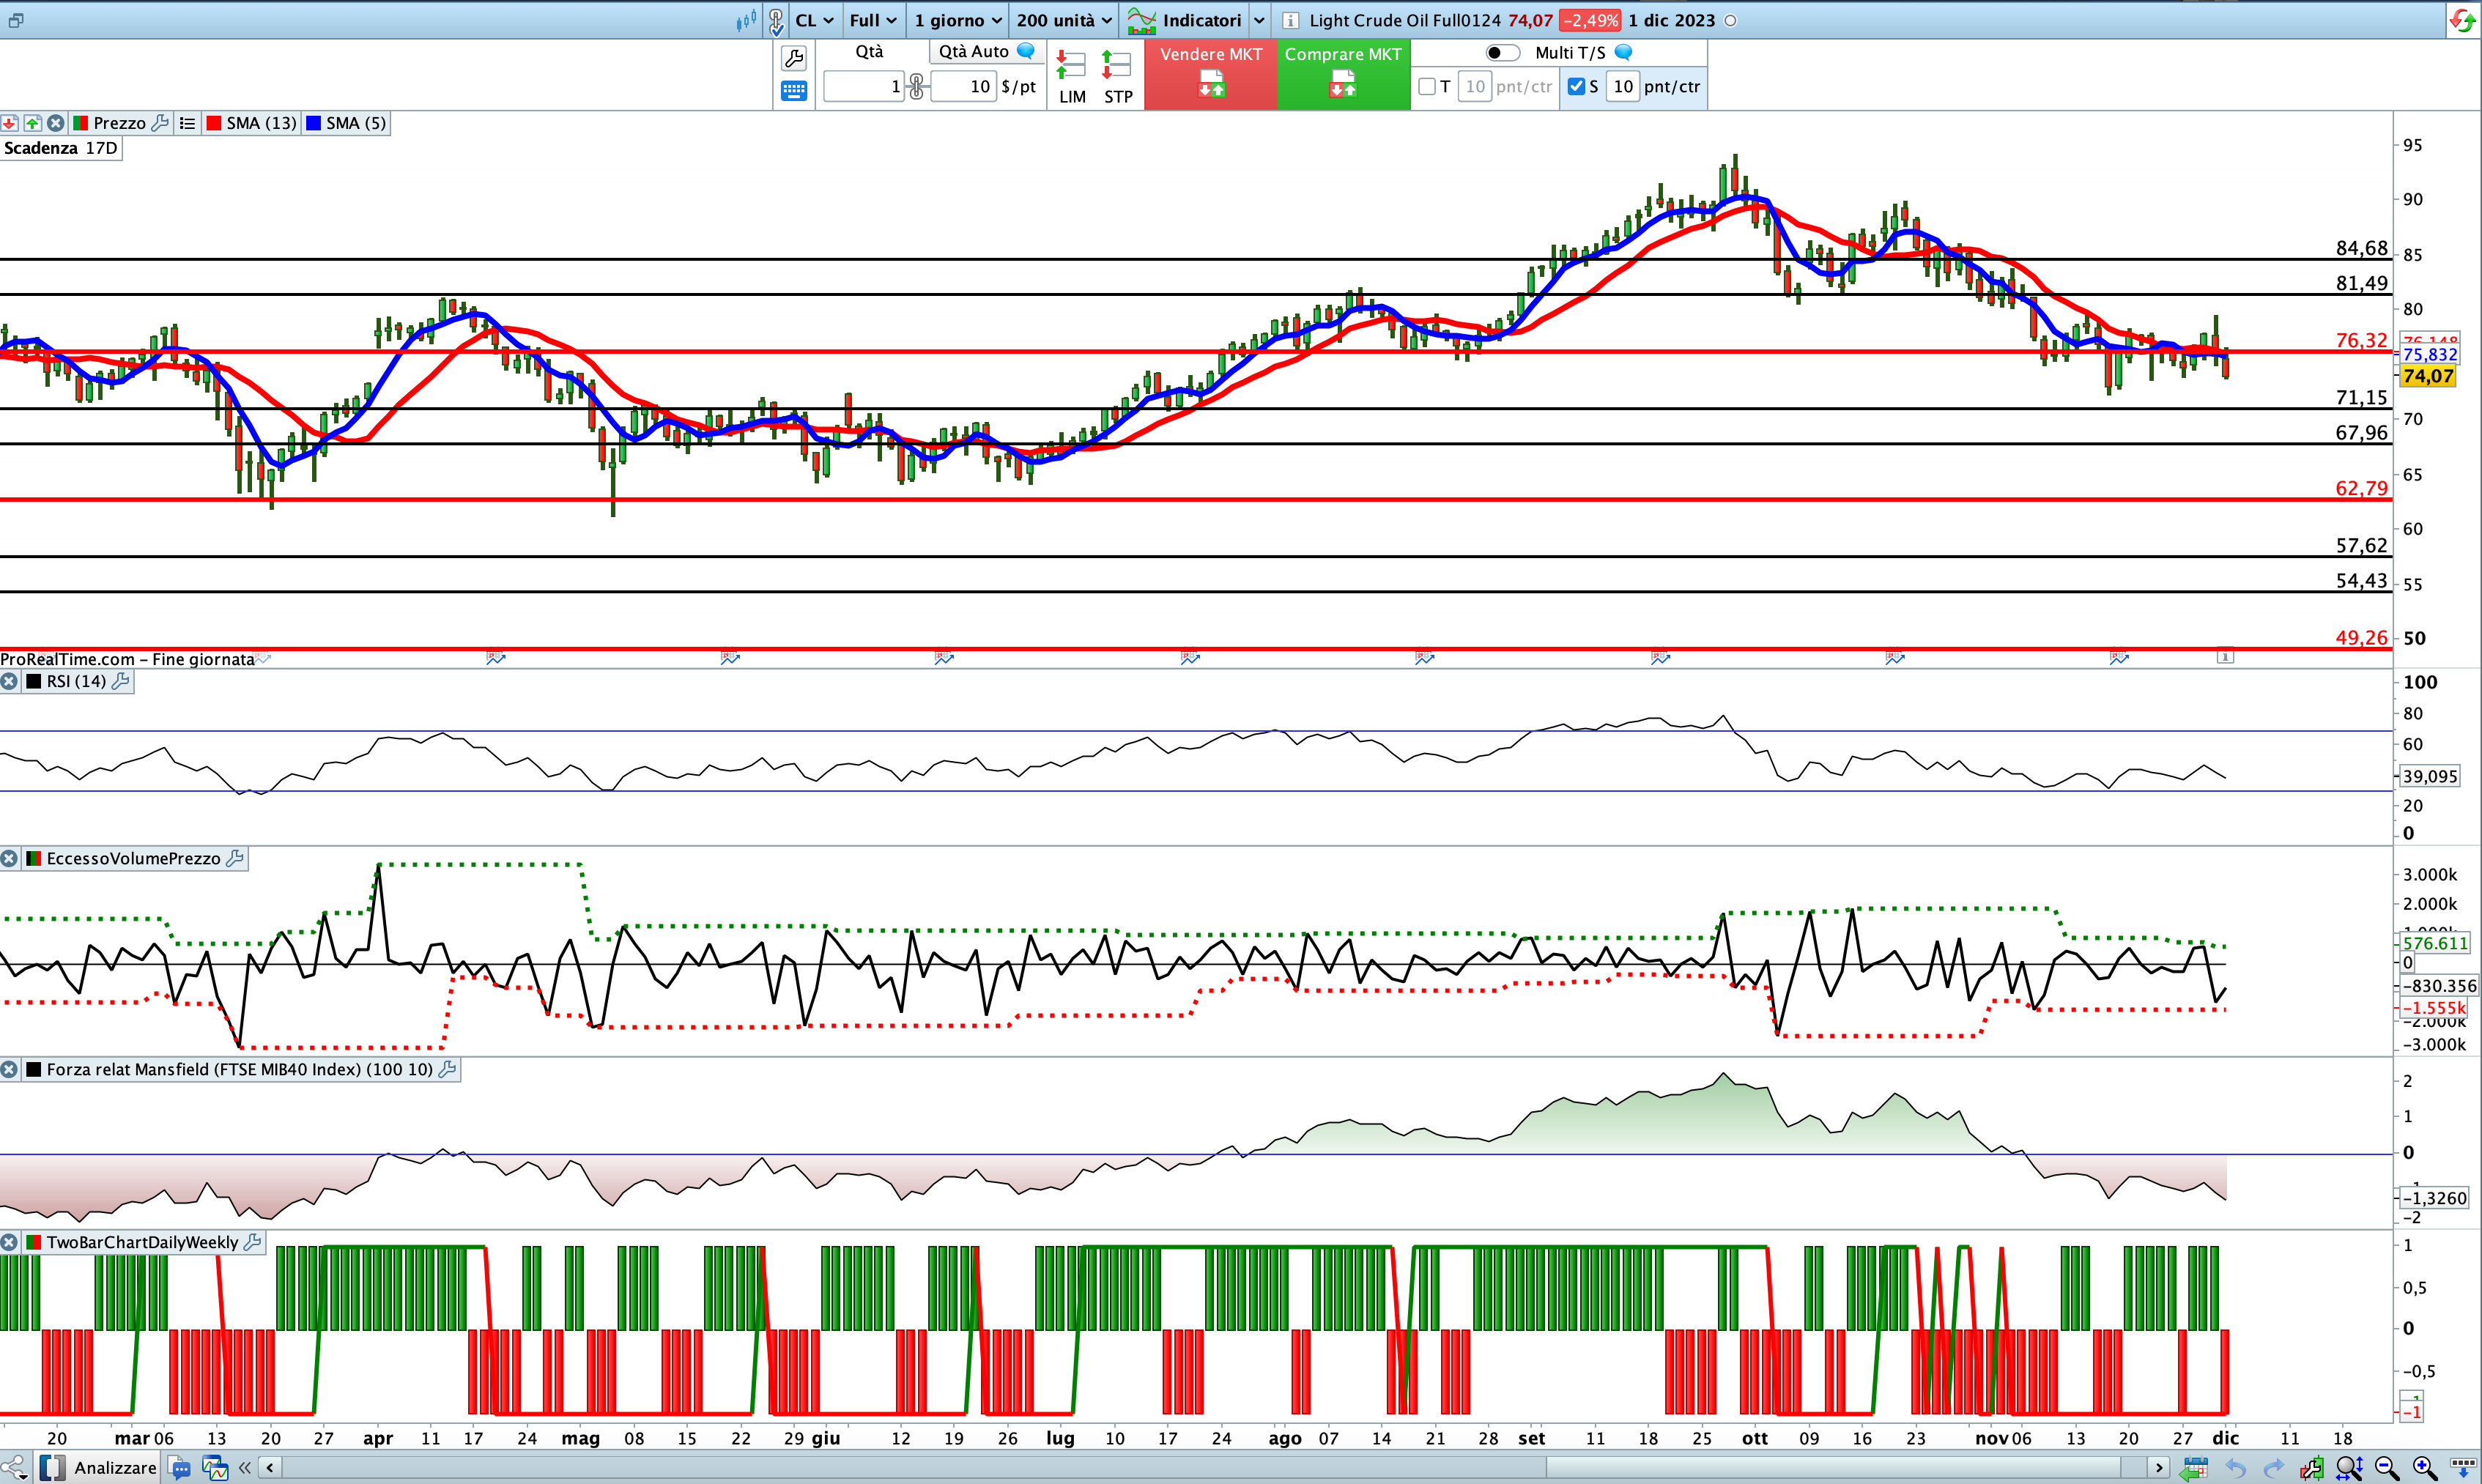Click the Scadenza 17D label

60,148
